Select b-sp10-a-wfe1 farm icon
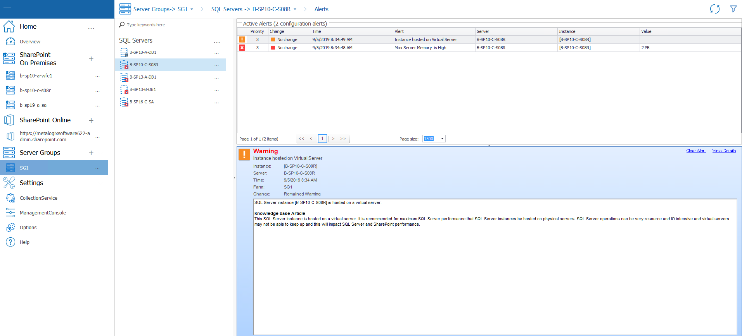Viewport: 742px width, 336px height. 10,75
